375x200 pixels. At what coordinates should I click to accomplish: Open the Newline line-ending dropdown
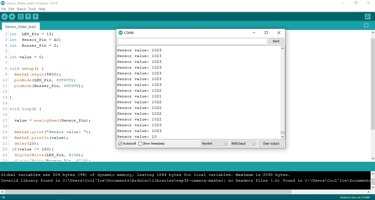(x=215, y=143)
